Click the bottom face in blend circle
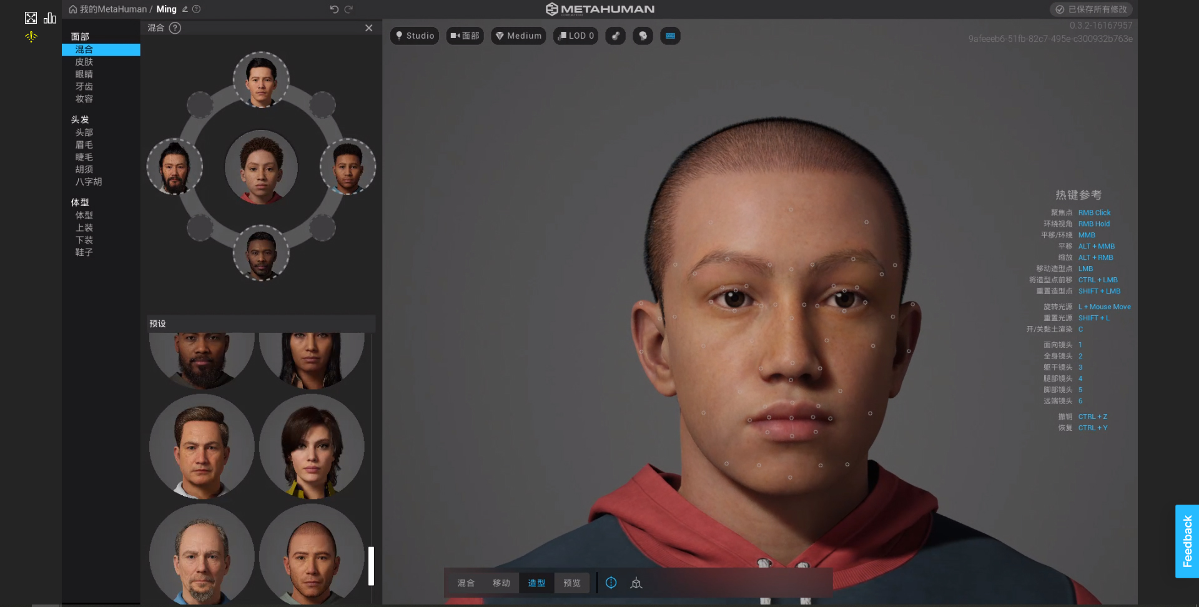 tap(261, 253)
